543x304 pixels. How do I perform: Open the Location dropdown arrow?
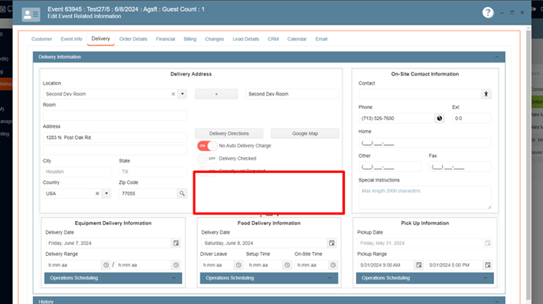point(182,94)
